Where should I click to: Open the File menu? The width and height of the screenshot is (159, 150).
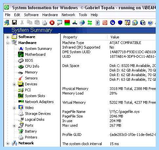tap(8, 15)
